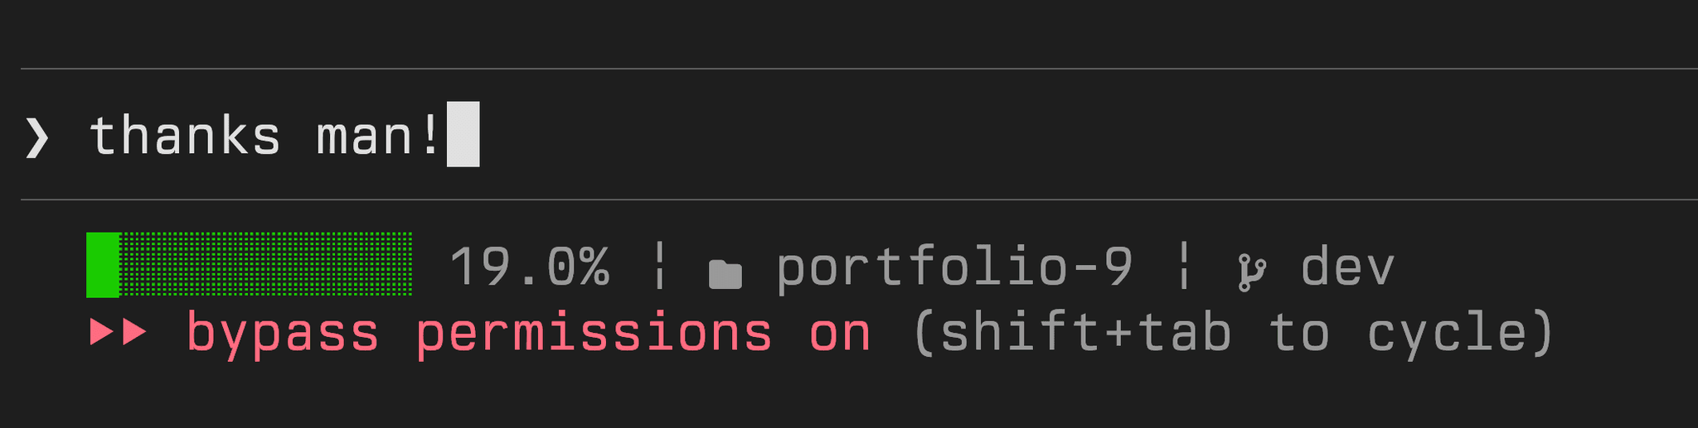1698x428 pixels.
Task: Click the word 'on' in the permissions status
Action: click(840, 334)
